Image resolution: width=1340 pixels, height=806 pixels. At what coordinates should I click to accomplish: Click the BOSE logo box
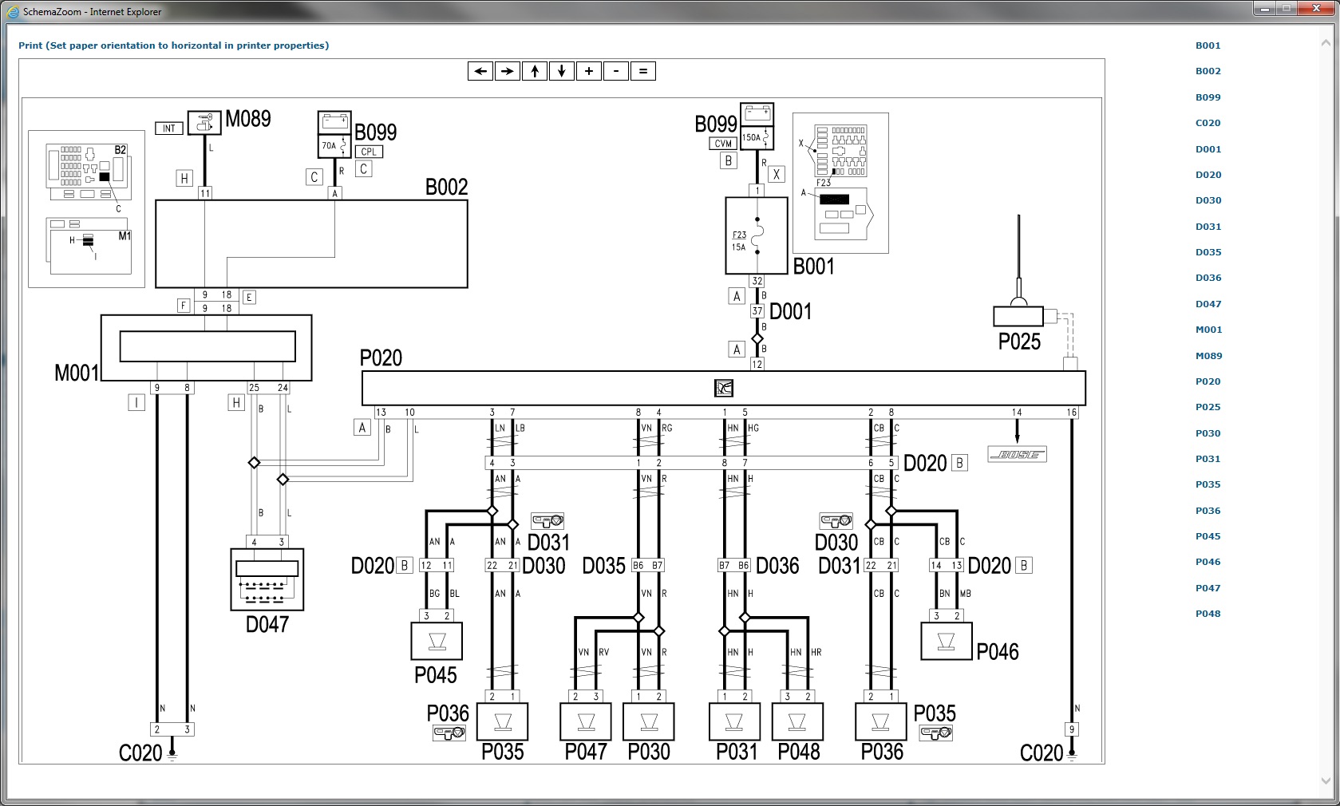(1017, 454)
